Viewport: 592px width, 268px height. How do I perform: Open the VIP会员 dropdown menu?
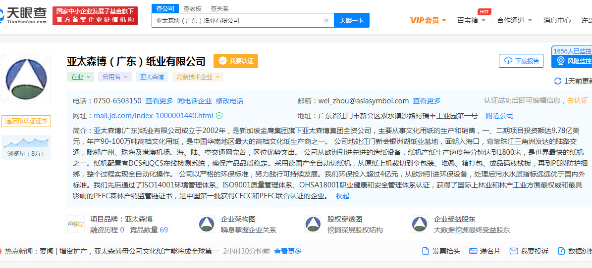pyautogui.click(x=428, y=20)
